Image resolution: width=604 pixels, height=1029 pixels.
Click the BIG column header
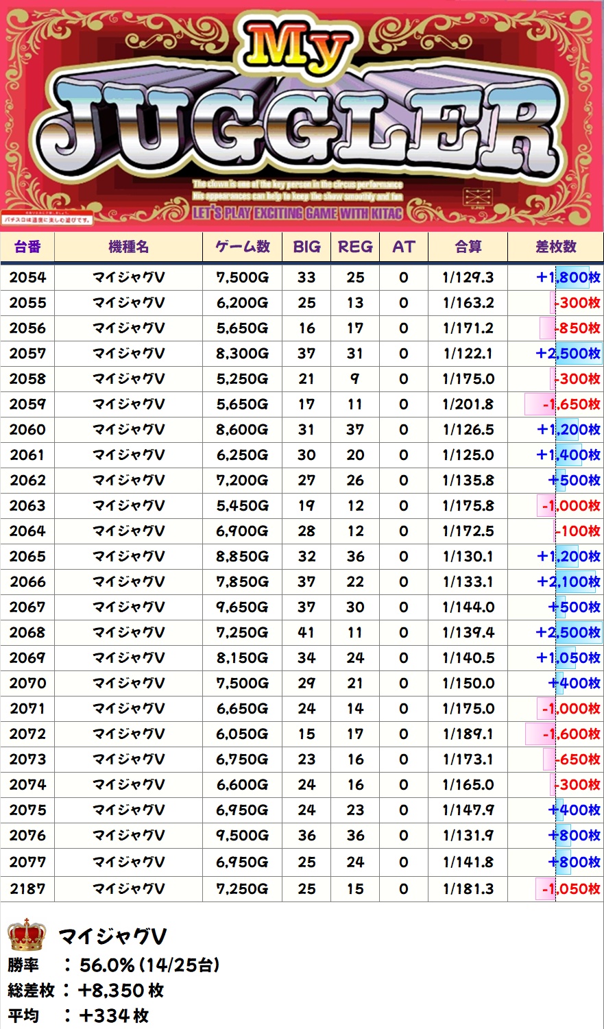(306, 247)
